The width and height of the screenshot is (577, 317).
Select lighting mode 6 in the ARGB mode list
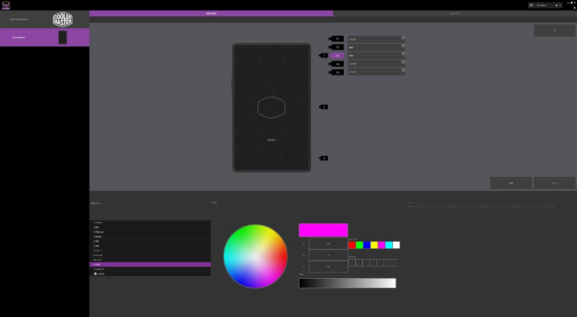(150, 246)
